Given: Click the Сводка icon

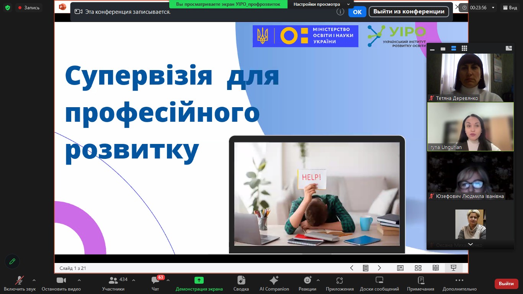Looking at the screenshot, I should [241, 283].
